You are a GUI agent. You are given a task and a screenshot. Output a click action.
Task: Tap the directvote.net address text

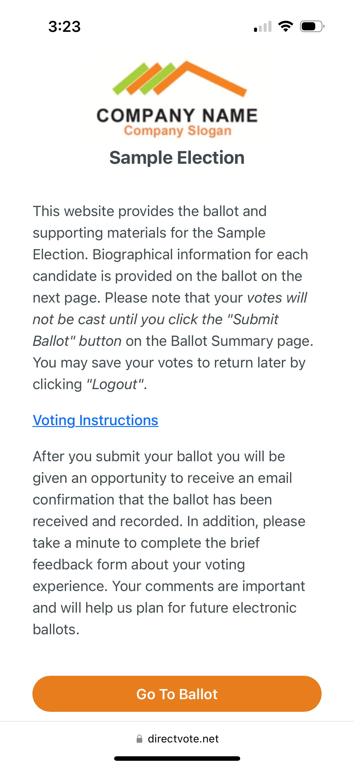(x=183, y=739)
